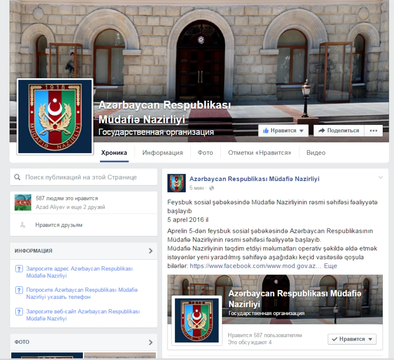
Task: Click the post author avatar emblem
Action: click(x=177, y=183)
